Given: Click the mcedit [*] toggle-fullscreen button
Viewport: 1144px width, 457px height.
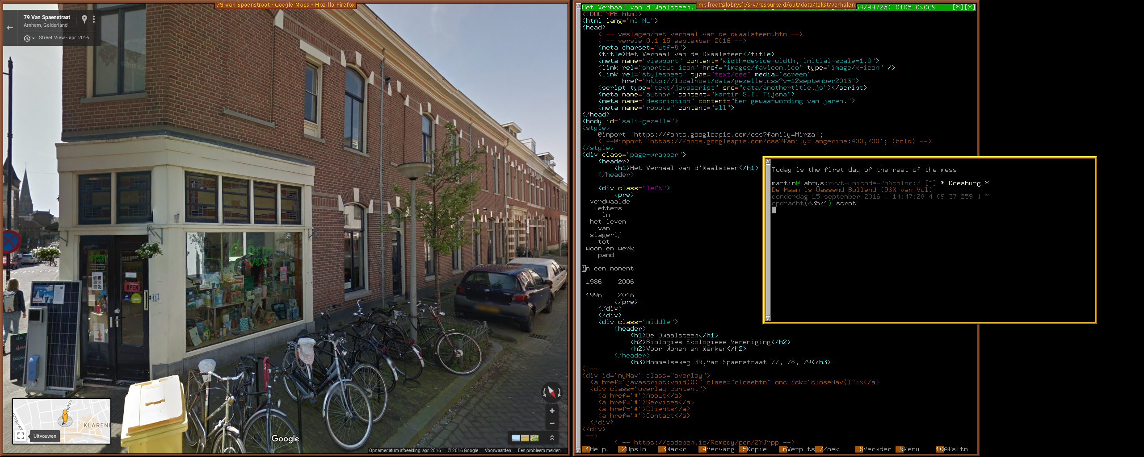Looking at the screenshot, I should tap(958, 7).
